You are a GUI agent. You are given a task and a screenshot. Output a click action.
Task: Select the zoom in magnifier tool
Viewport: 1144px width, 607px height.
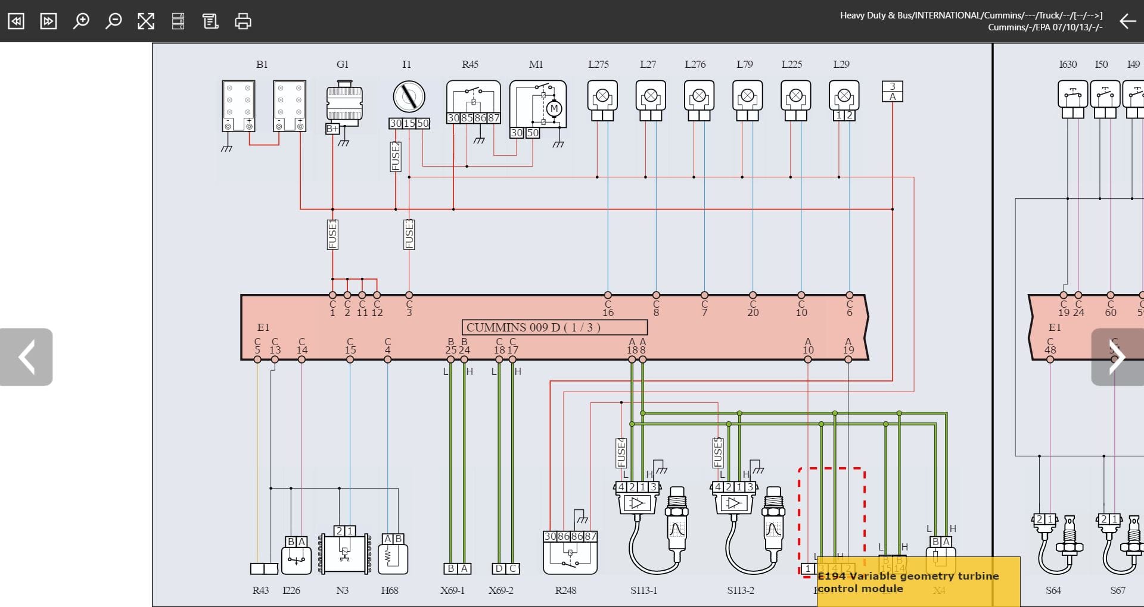tap(81, 21)
